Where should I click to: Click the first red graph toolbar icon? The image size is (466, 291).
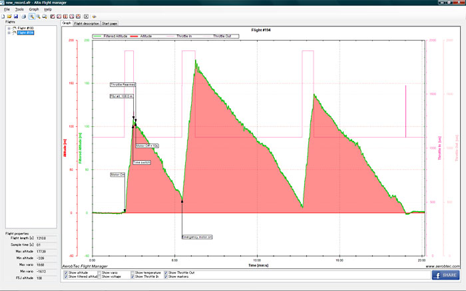click(x=53, y=17)
